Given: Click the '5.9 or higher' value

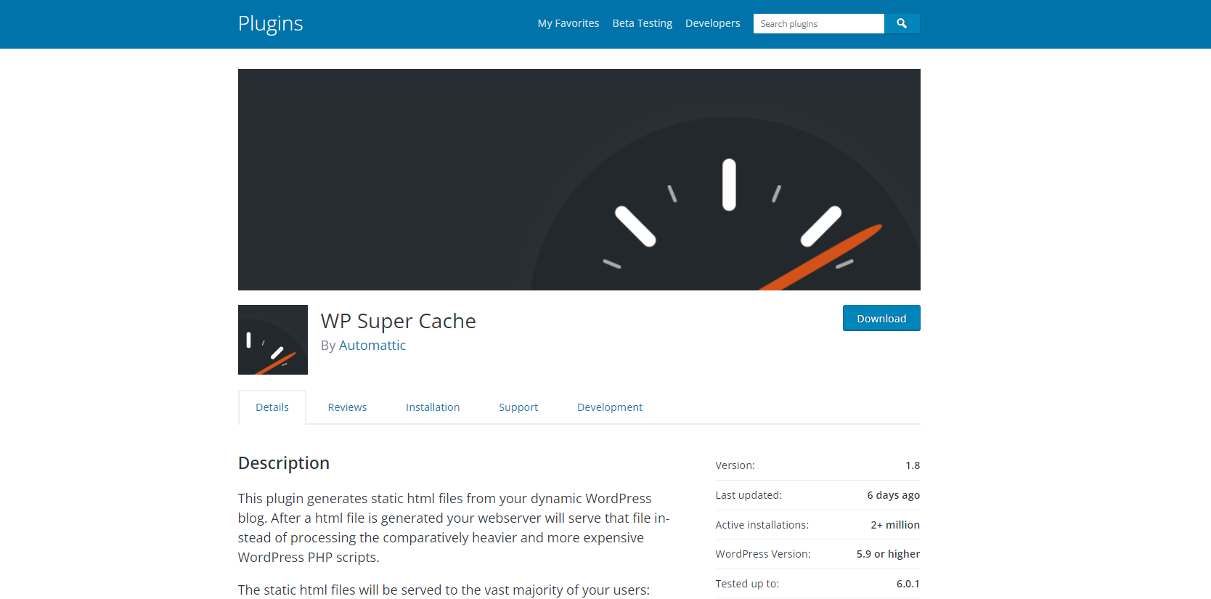Looking at the screenshot, I should [888, 554].
